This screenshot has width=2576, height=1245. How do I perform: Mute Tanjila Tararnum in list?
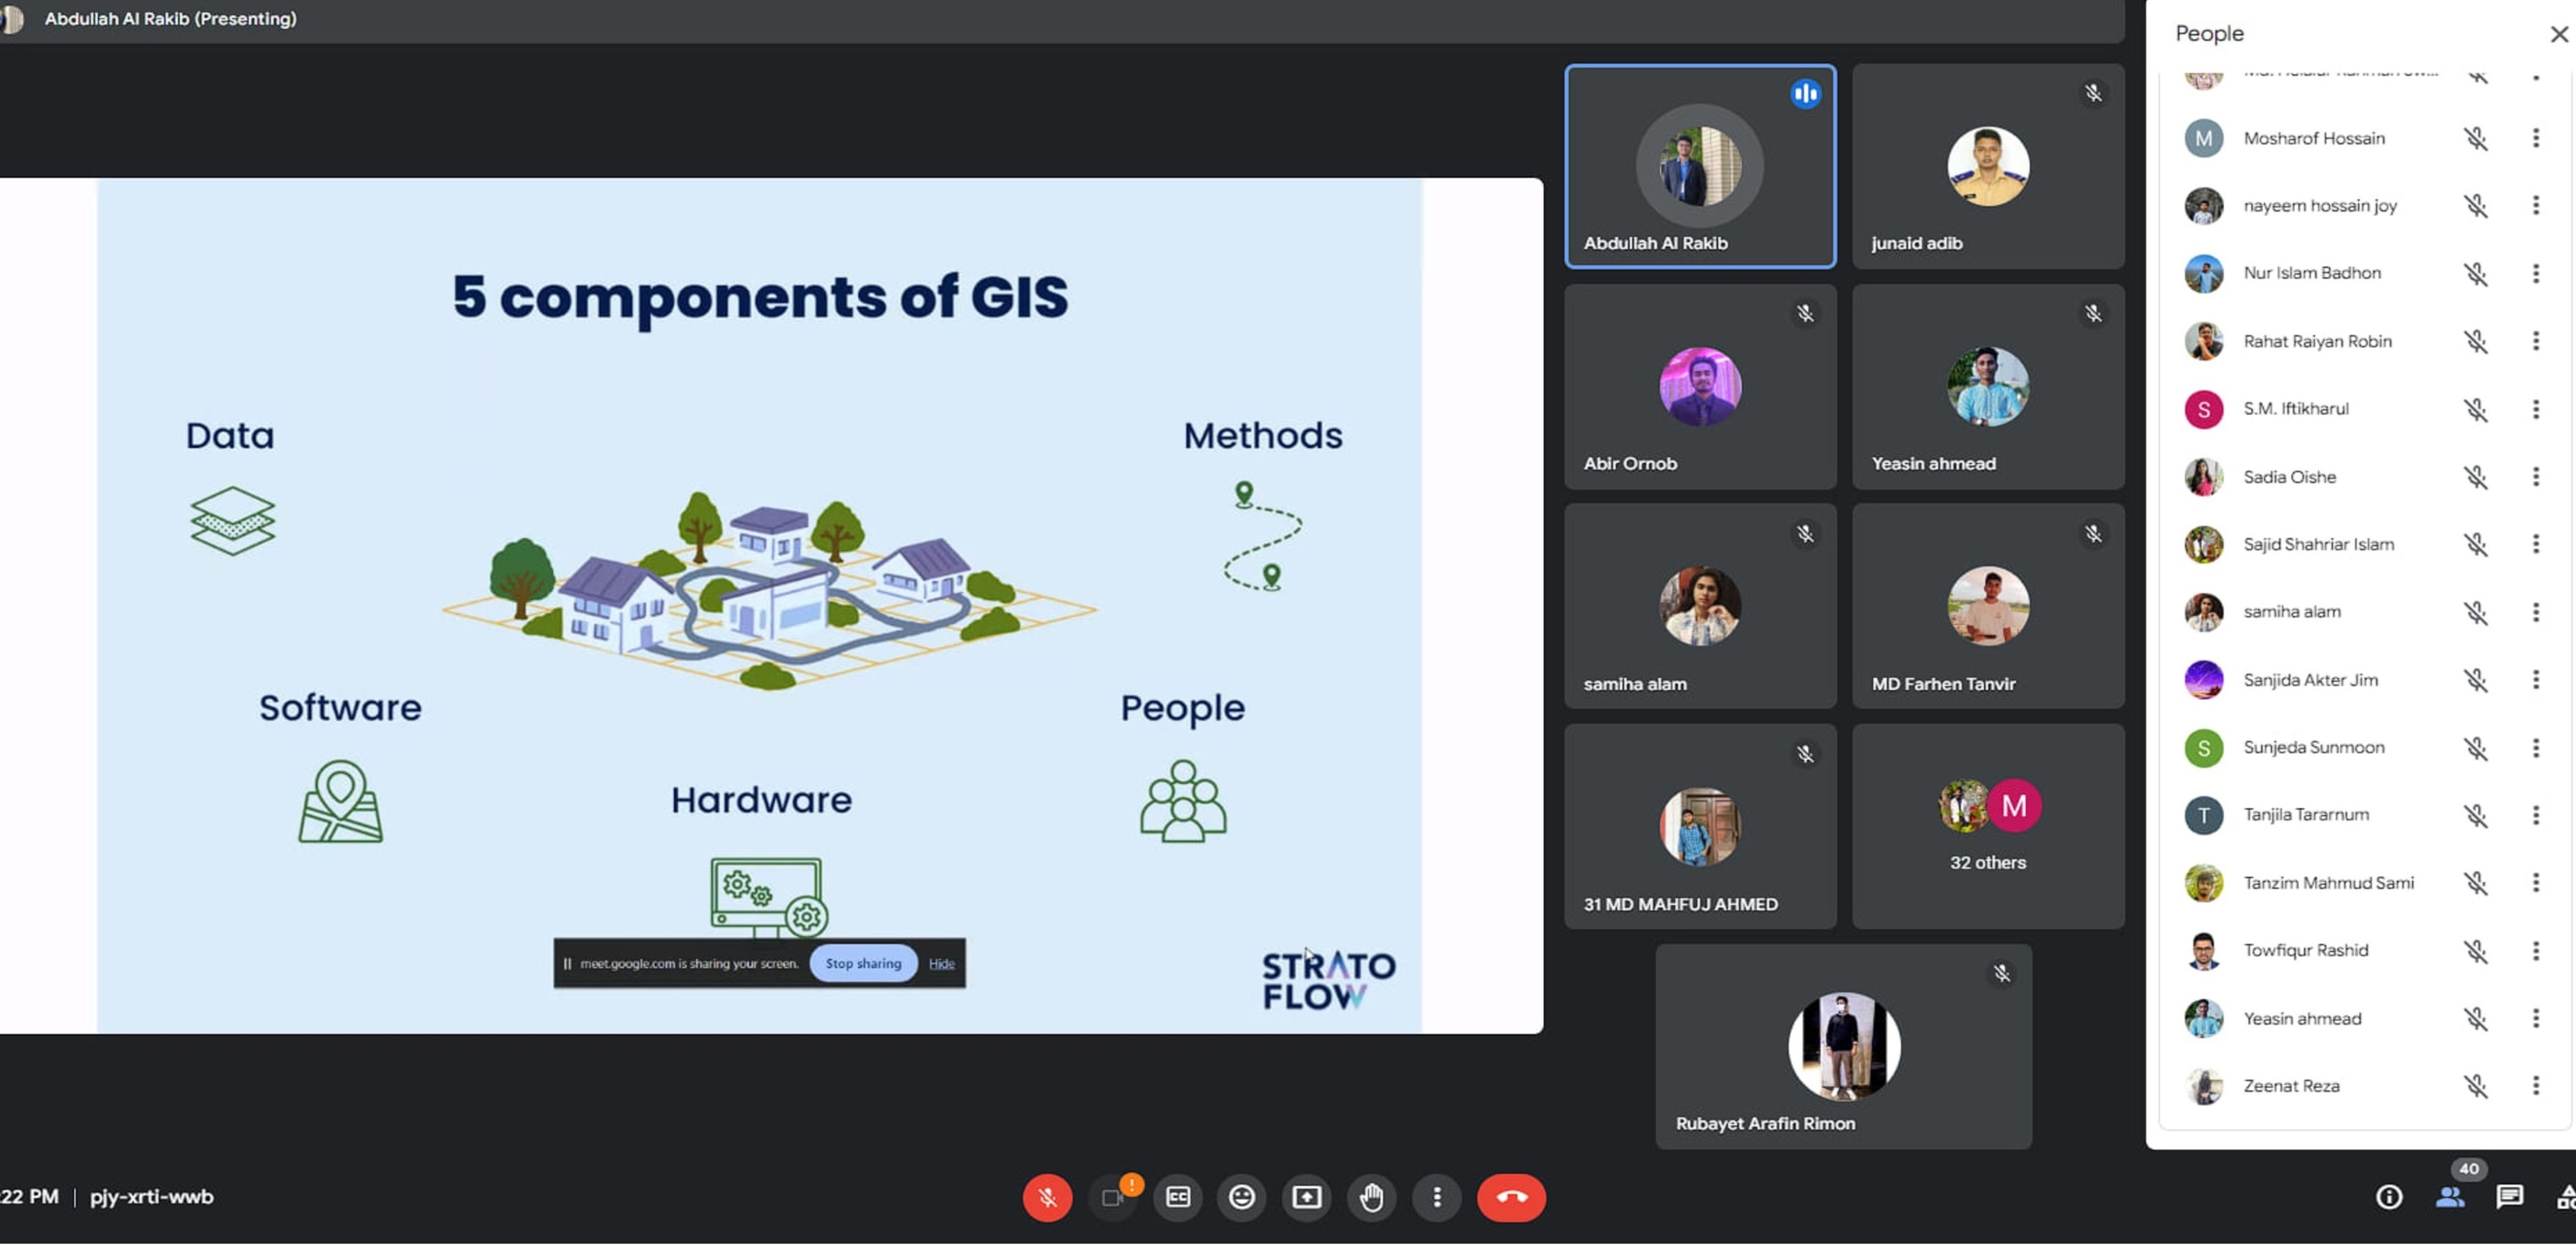(2475, 814)
